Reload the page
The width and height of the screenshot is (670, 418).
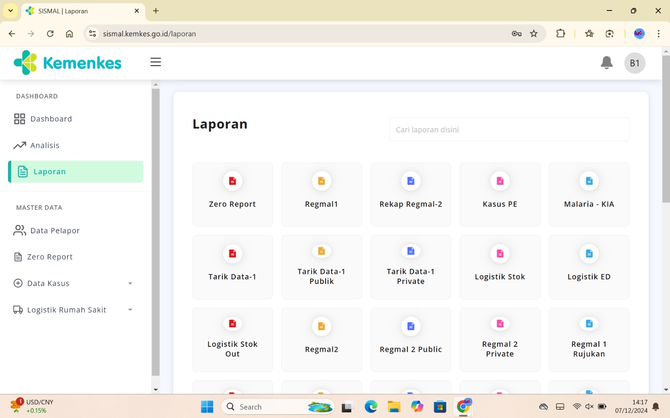[50, 34]
